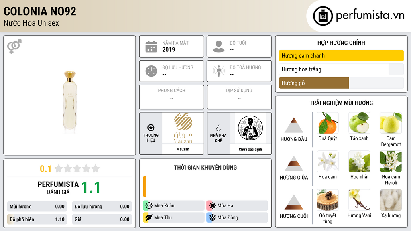Click the Hương hoa trắng accord bar
Viewport: 411px width, 231px height.
(x=341, y=69)
